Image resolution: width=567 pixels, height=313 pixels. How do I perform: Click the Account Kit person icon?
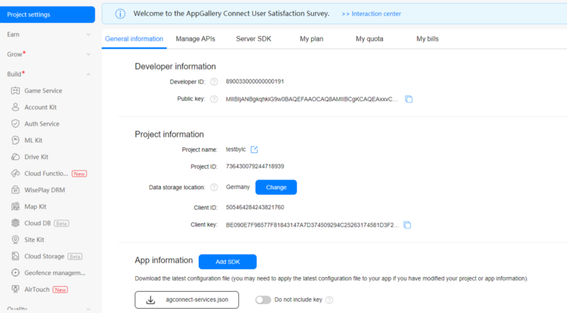(15, 108)
